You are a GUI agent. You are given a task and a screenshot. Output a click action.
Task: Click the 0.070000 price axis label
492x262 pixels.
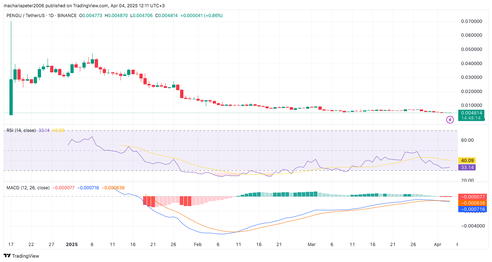click(472, 21)
